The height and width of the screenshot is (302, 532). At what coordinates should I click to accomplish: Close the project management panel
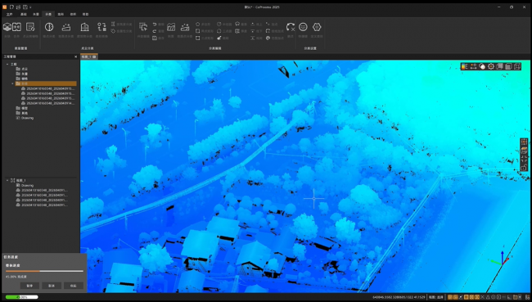point(75,56)
